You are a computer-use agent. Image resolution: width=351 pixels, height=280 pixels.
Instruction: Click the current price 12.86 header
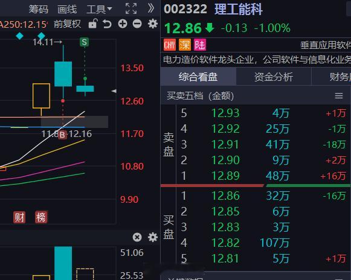point(183,28)
